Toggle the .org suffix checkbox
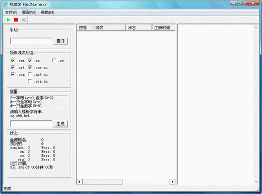The height and width of the screenshot is (194, 262). point(13,74)
